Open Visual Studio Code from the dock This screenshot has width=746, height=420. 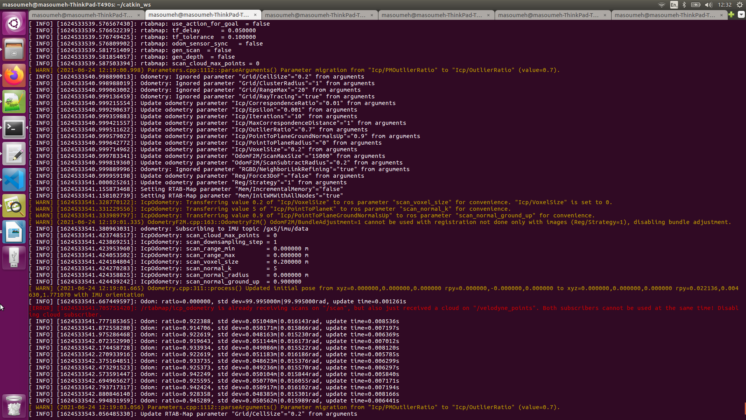pyautogui.click(x=14, y=180)
